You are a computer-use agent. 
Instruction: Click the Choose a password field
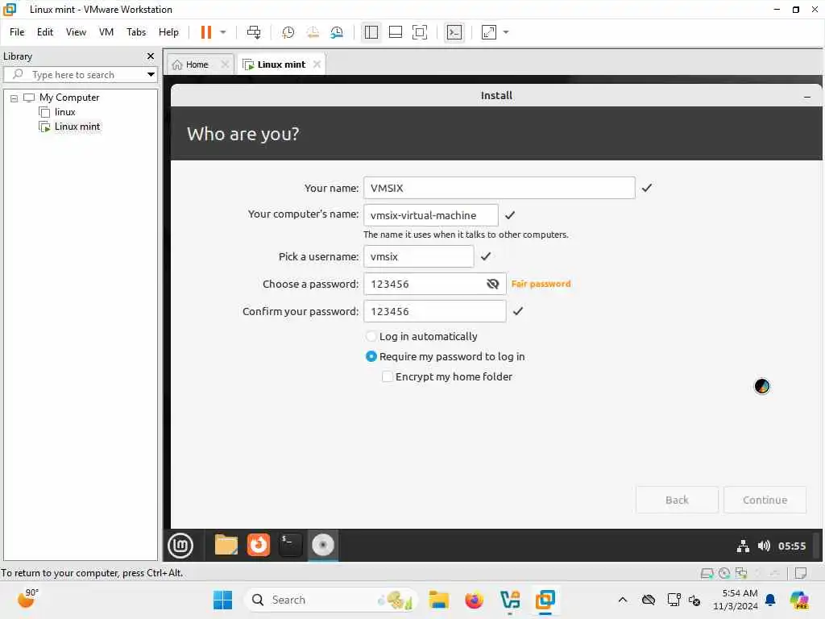tap(434, 284)
